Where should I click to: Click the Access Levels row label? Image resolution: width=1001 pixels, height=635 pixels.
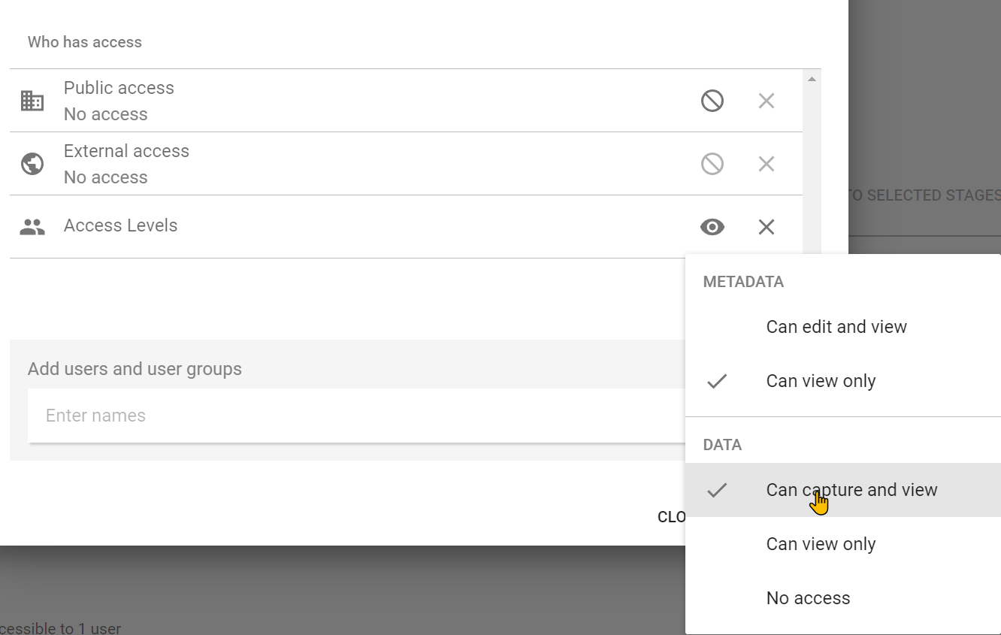point(121,225)
